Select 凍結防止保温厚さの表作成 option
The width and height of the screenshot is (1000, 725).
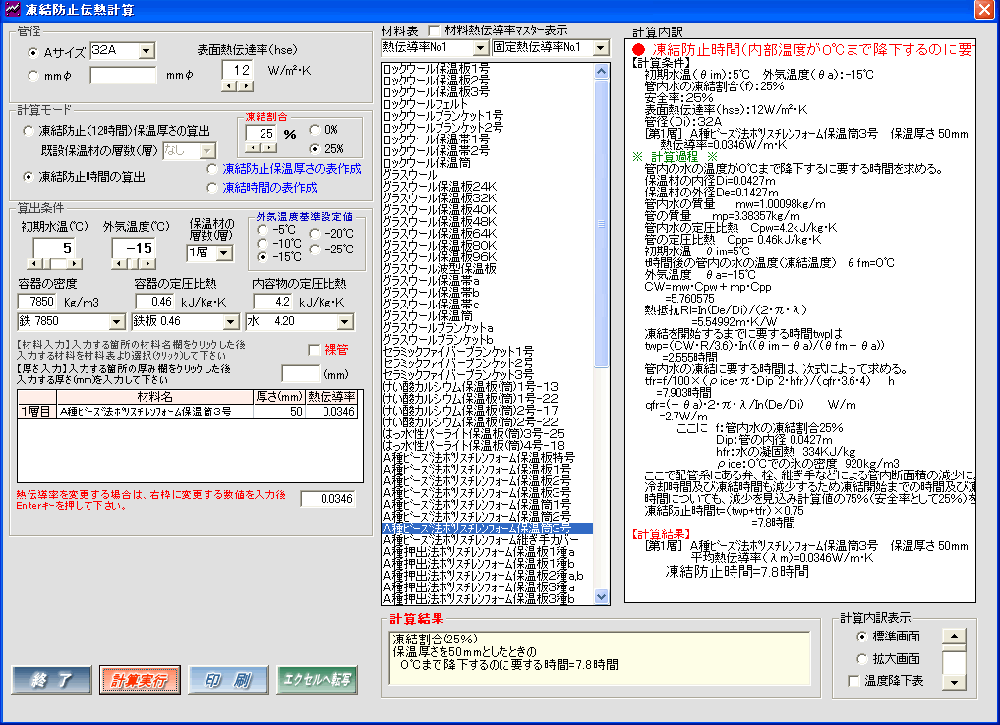(x=212, y=169)
